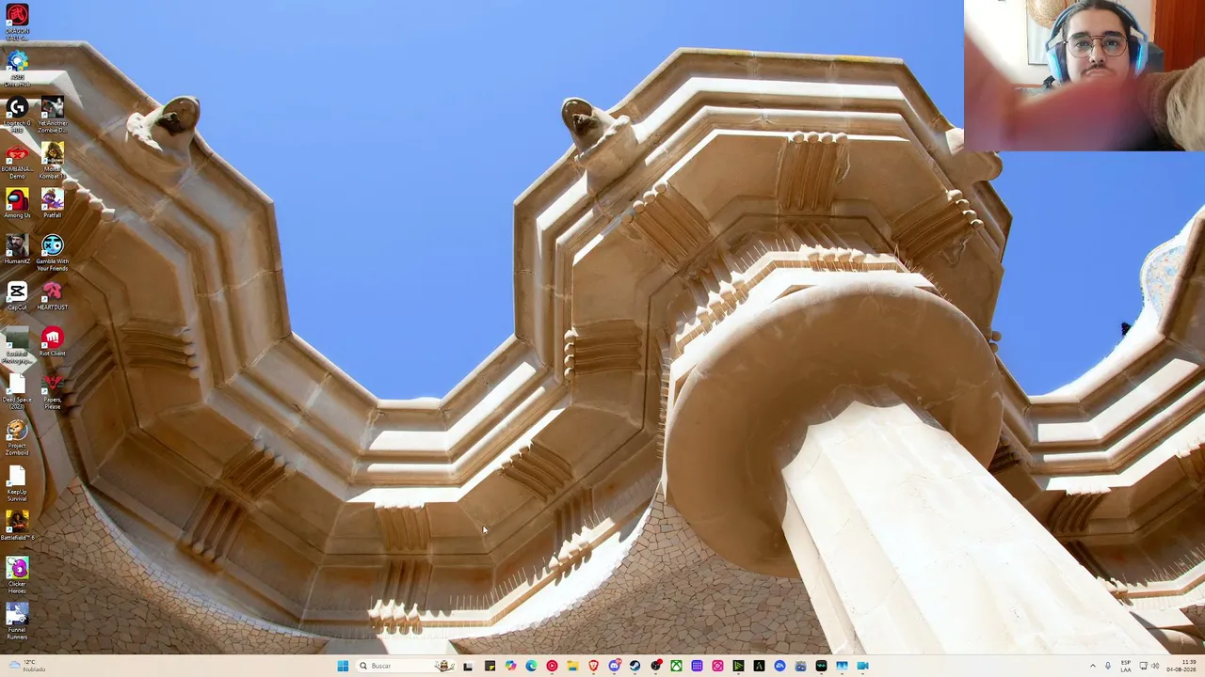Click the Buscar taskbar search box
This screenshot has width=1205, height=677.
coord(406,666)
